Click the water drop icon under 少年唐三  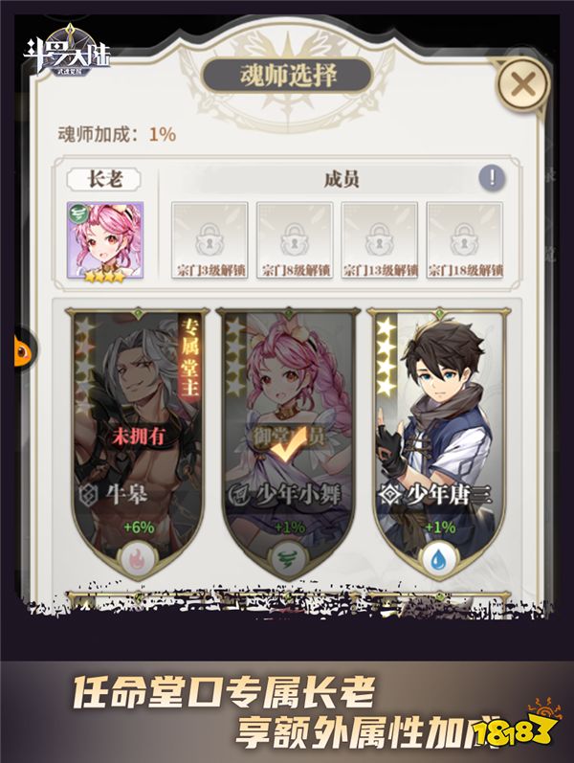coord(440,558)
